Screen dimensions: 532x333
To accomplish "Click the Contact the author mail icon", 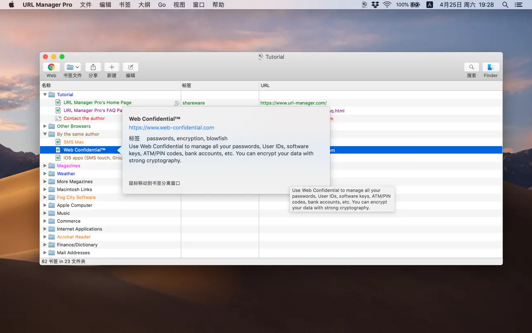I will pyautogui.click(x=58, y=118).
